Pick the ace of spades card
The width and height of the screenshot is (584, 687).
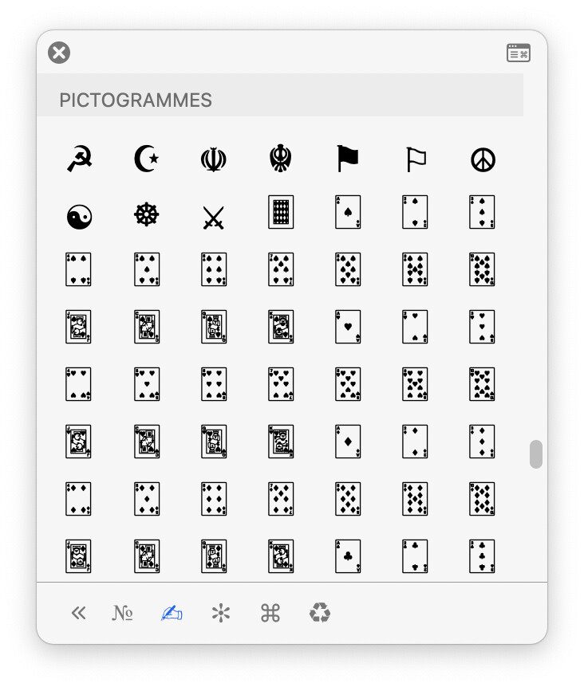coord(348,212)
